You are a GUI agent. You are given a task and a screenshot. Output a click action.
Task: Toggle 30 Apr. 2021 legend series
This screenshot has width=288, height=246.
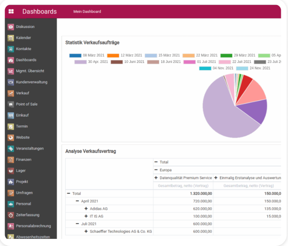pos(80,62)
